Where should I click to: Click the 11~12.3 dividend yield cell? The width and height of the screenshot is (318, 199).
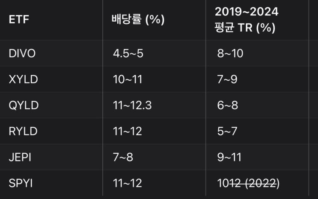[x=132, y=105]
